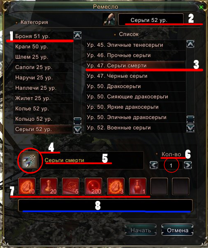The height and width of the screenshot is (248, 208).
Task: Click the crafting profession icon beside Серьги 52 ур.
Action: tap(109, 19)
